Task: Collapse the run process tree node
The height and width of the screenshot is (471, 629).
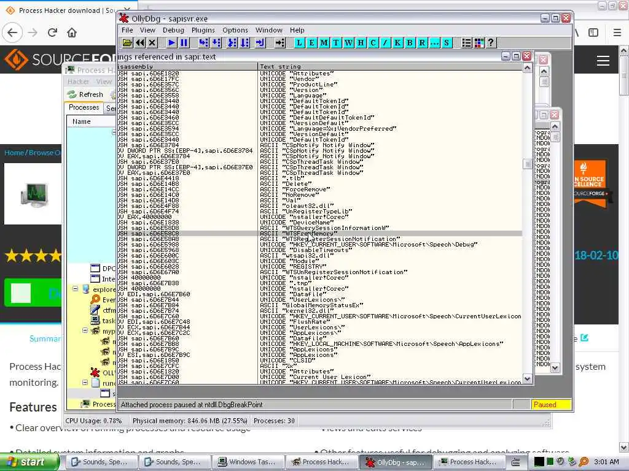Action: (x=85, y=383)
